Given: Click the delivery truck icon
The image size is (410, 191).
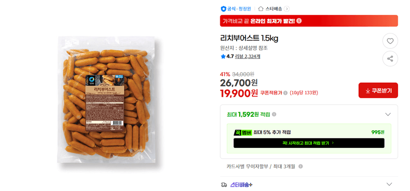Looking at the screenshot, I should click(224, 185).
